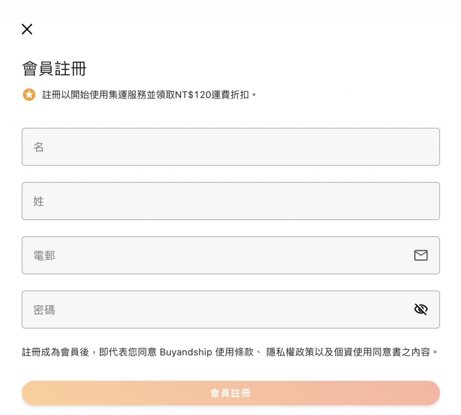Click the 名 placeholder label
This screenshot has width=461, height=415.
coord(39,147)
